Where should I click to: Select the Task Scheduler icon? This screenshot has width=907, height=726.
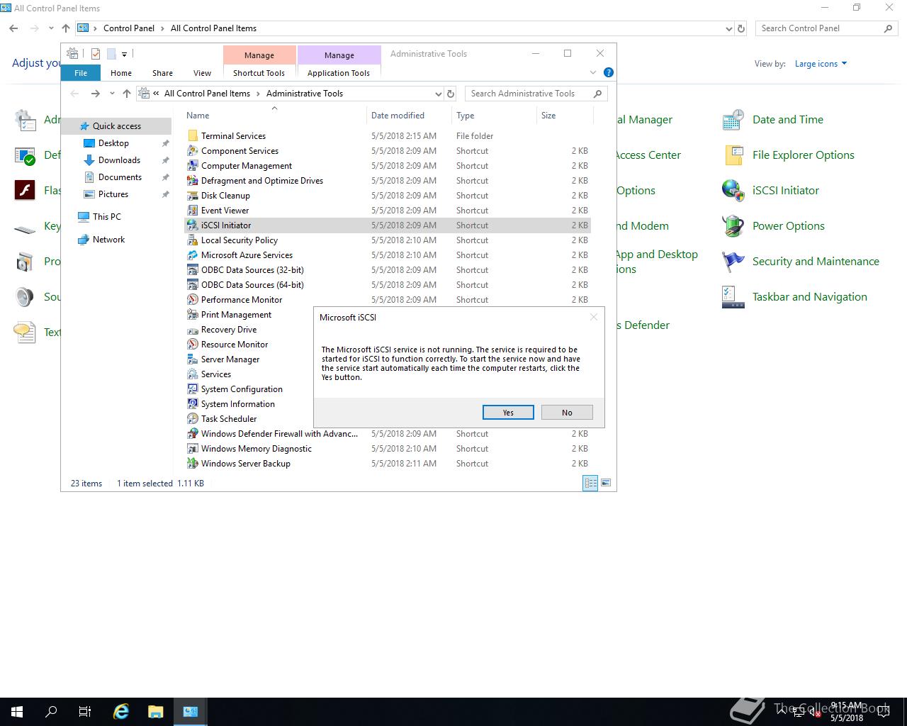point(192,419)
